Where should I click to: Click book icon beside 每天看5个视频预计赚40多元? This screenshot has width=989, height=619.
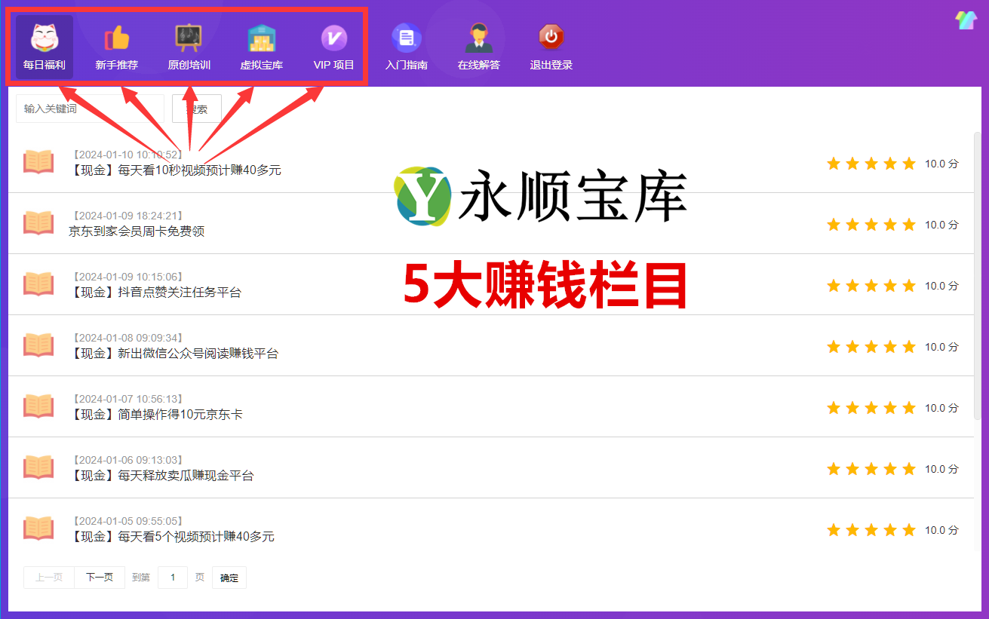38,529
